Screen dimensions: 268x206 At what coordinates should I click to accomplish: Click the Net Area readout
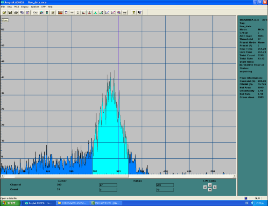[252, 88]
